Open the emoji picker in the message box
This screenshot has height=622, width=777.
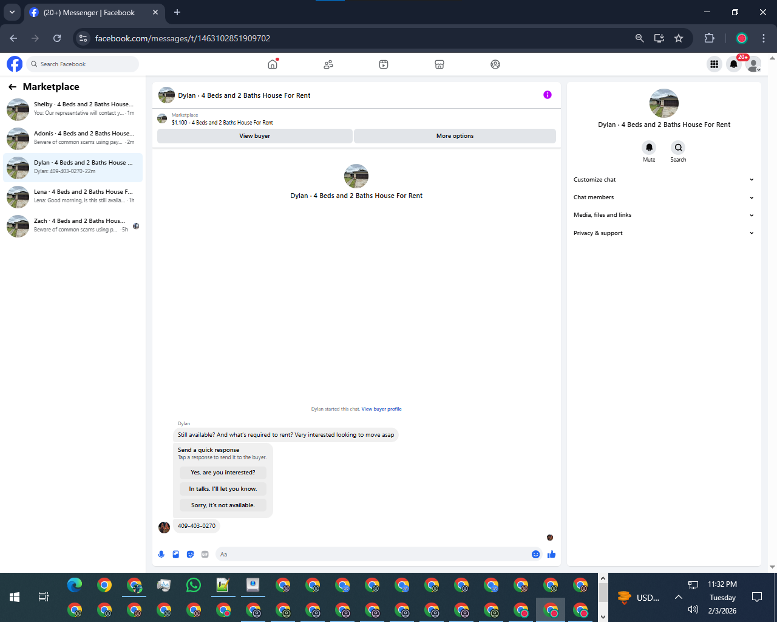pyautogui.click(x=535, y=554)
